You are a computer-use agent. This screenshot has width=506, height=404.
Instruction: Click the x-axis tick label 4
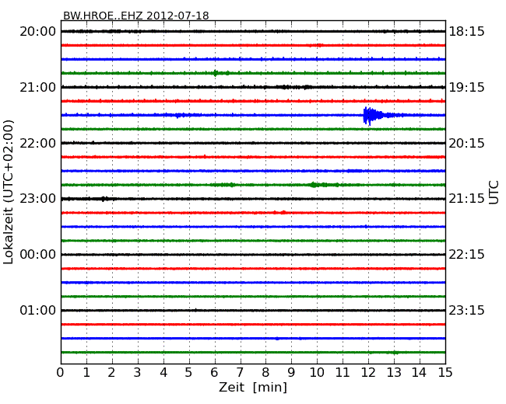click(163, 373)
